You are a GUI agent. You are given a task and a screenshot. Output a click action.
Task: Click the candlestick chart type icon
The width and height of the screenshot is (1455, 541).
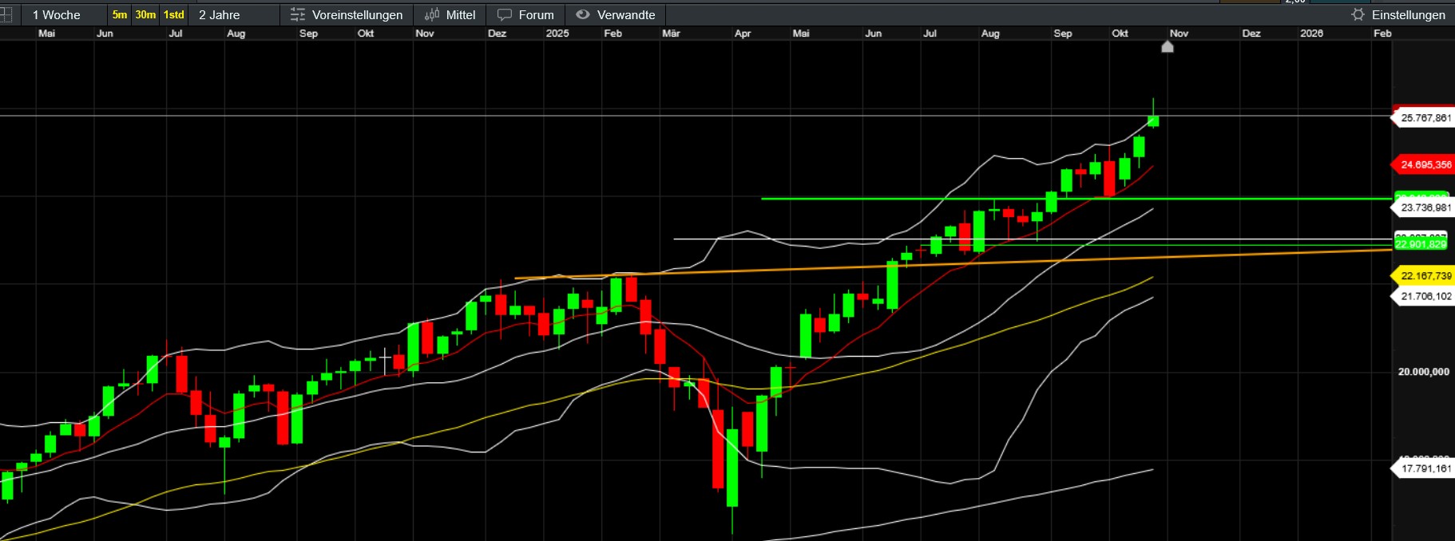[x=432, y=15]
